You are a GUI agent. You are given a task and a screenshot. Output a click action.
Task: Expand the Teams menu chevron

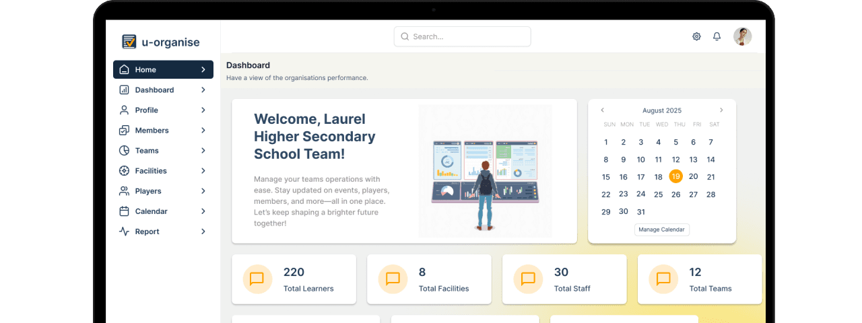coord(203,150)
